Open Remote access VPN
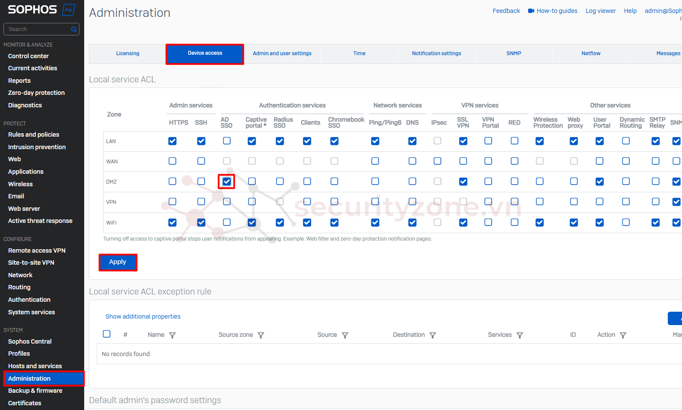The width and height of the screenshot is (682, 410). pos(37,250)
